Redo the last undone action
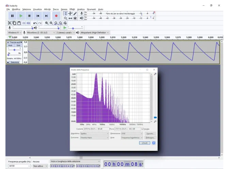The width and height of the screenshot is (225, 169). (x=40, y=23)
